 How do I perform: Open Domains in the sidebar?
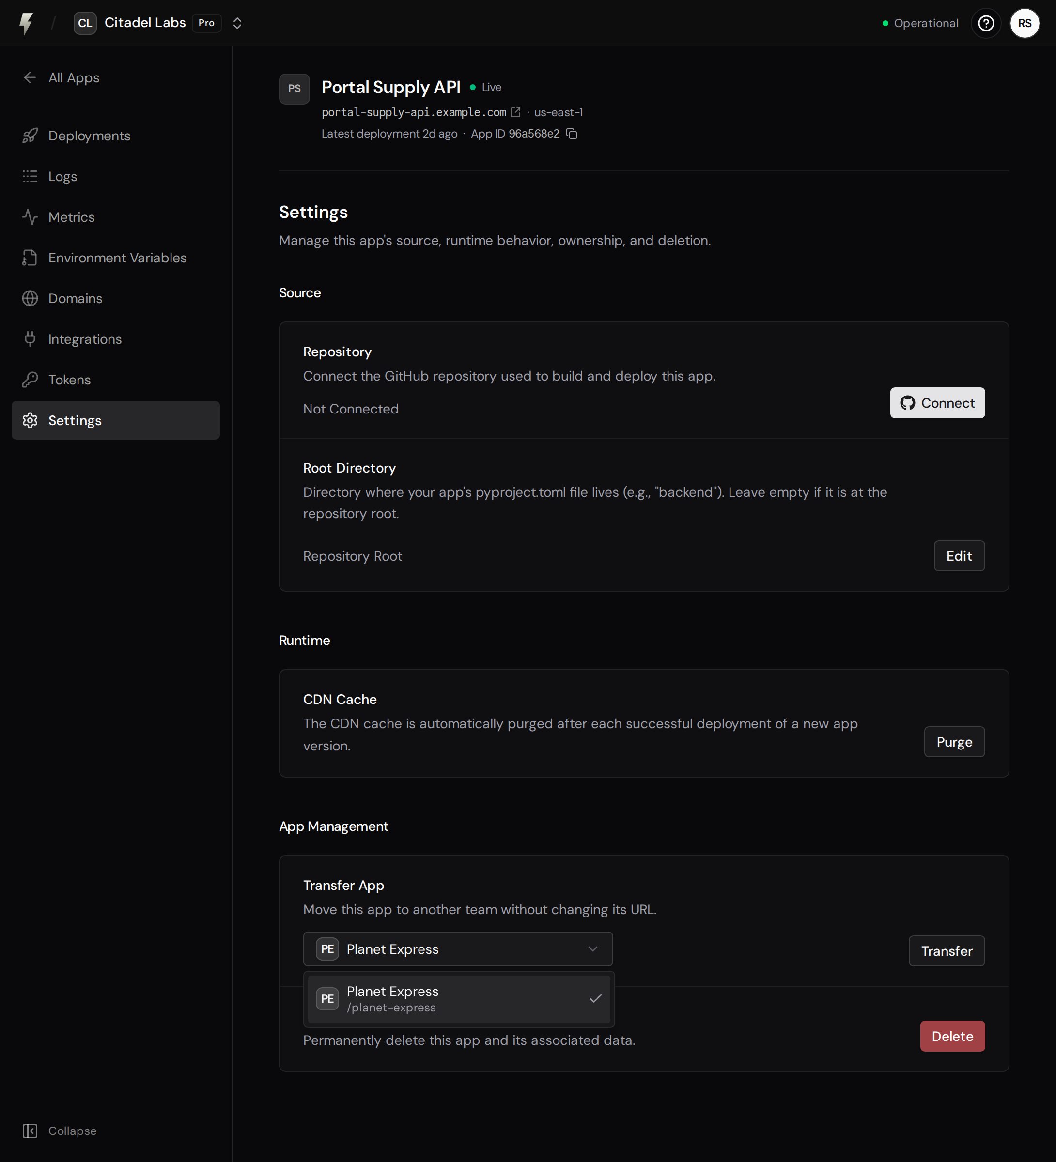(115, 298)
